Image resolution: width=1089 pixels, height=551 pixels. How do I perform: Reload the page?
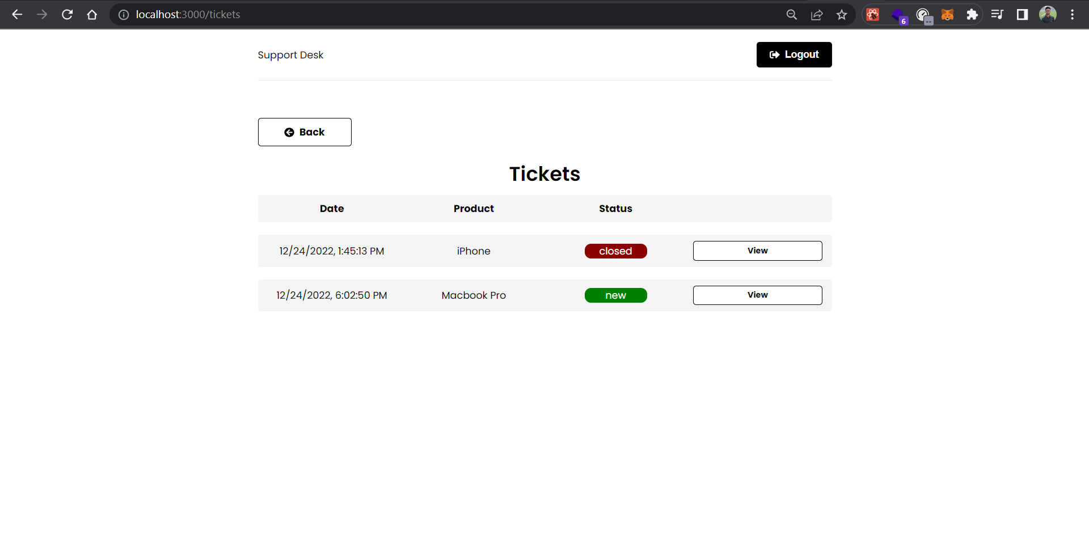click(67, 15)
